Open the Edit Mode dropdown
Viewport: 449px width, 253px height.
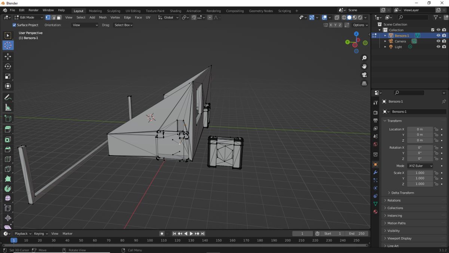29,17
